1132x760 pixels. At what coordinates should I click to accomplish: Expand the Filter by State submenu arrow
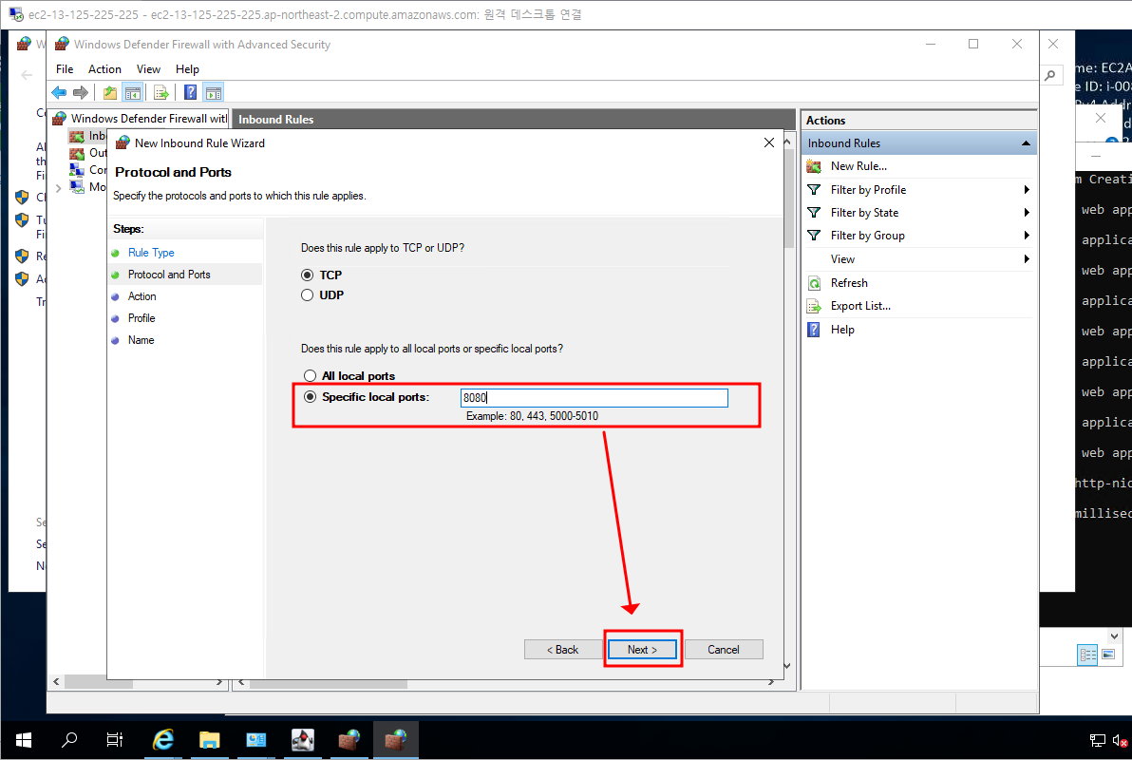(1026, 213)
